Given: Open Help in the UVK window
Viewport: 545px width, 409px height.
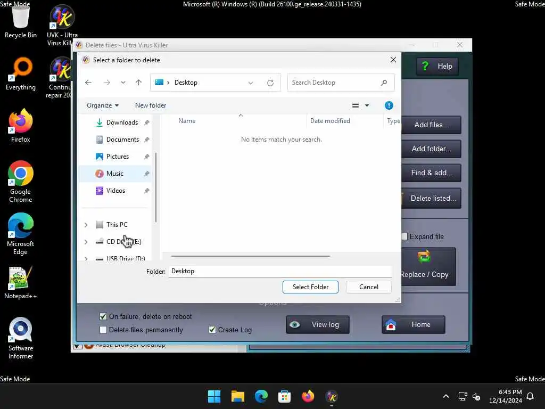Looking at the screenshot, I should click(x=437, y=66).
